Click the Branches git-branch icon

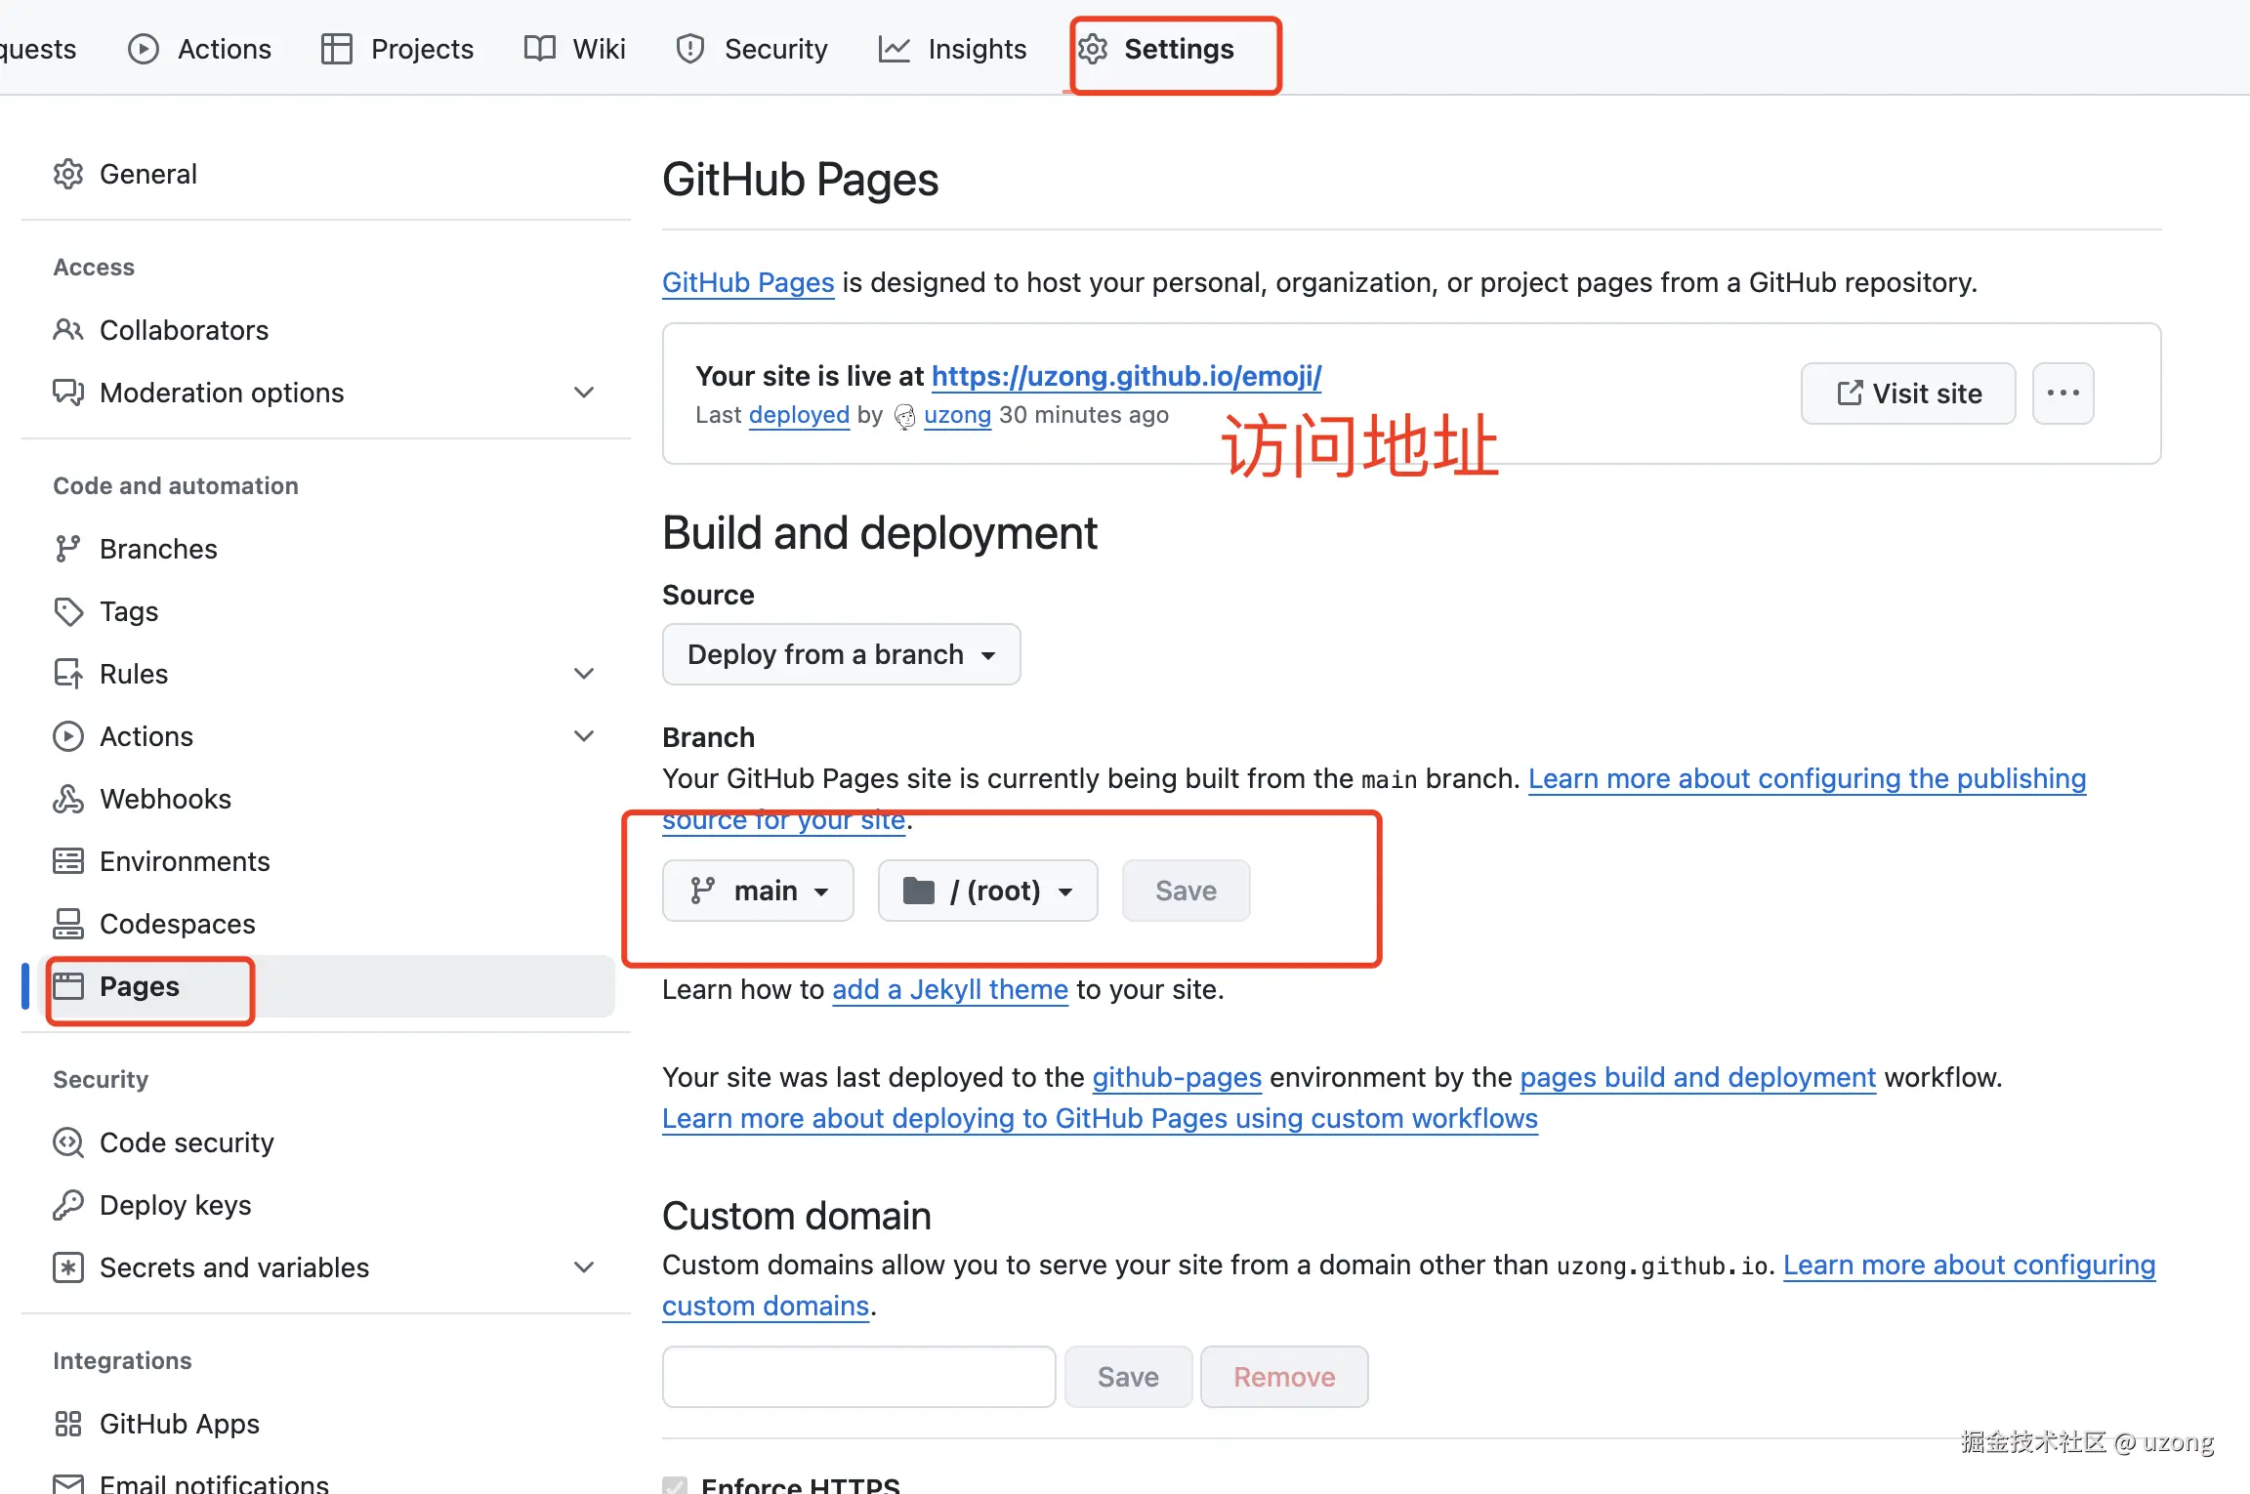click(x=67, y=549)
